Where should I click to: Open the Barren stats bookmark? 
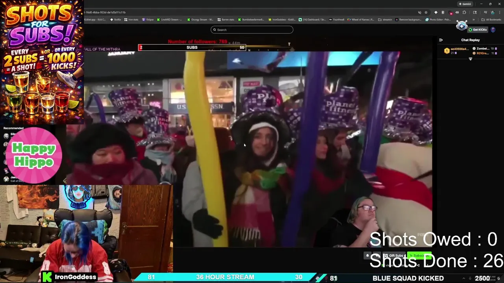(x=226, y=20)
